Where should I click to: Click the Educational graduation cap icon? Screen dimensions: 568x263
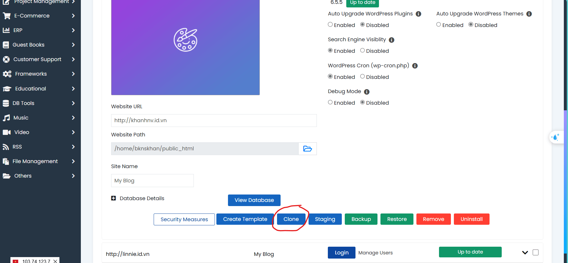coord(7,89)
